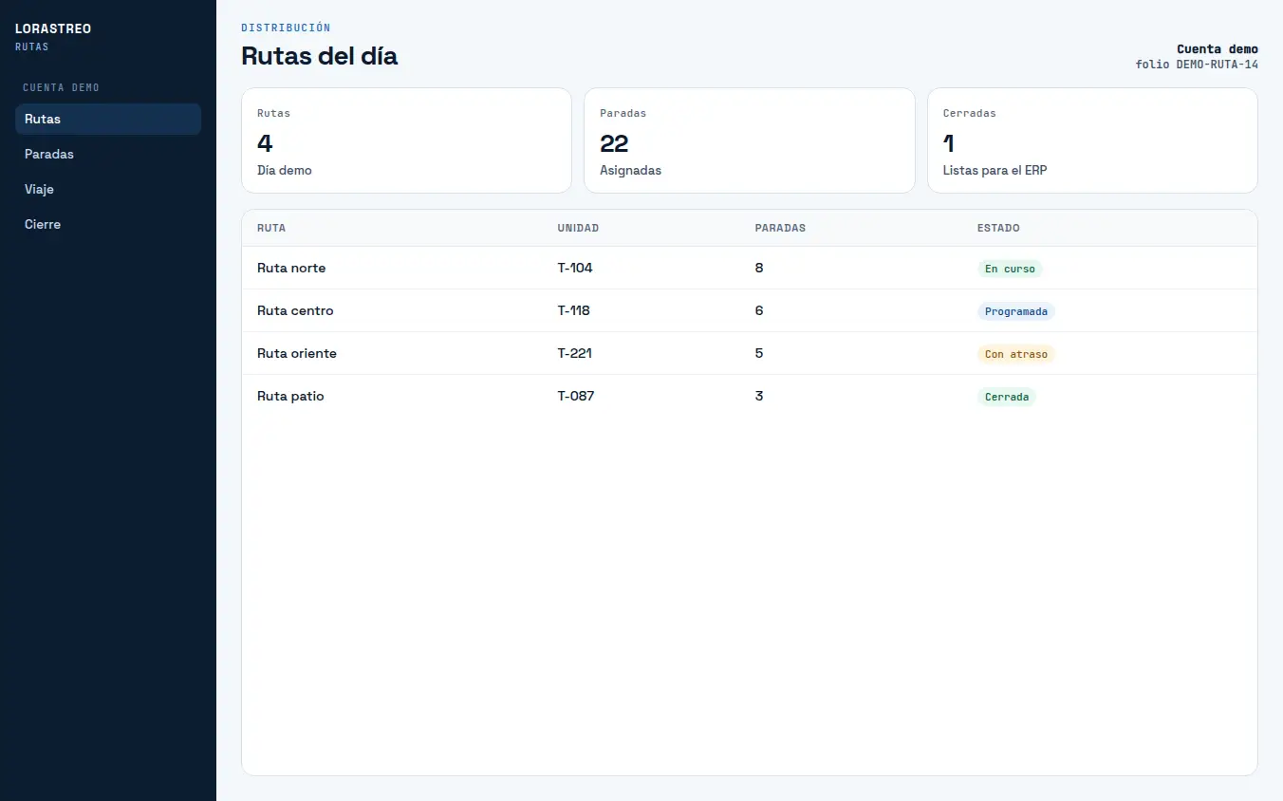Click the folio DEMO-RUTA-14 label

(x=1197, y=65)
